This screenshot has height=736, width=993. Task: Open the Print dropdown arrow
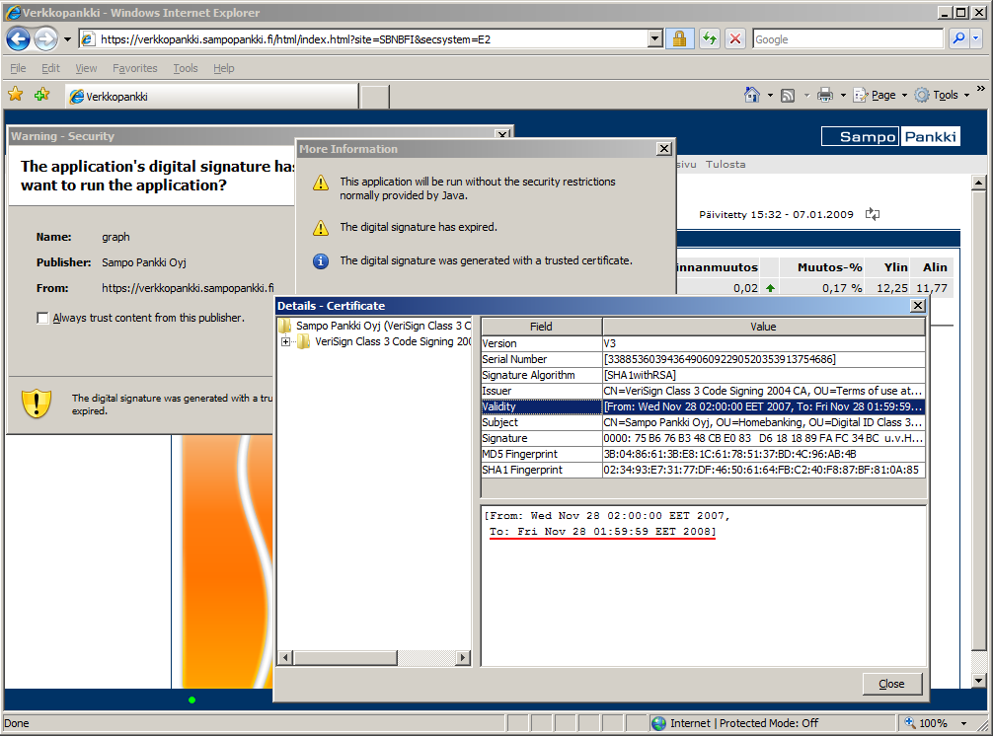(x=843, y=96)
